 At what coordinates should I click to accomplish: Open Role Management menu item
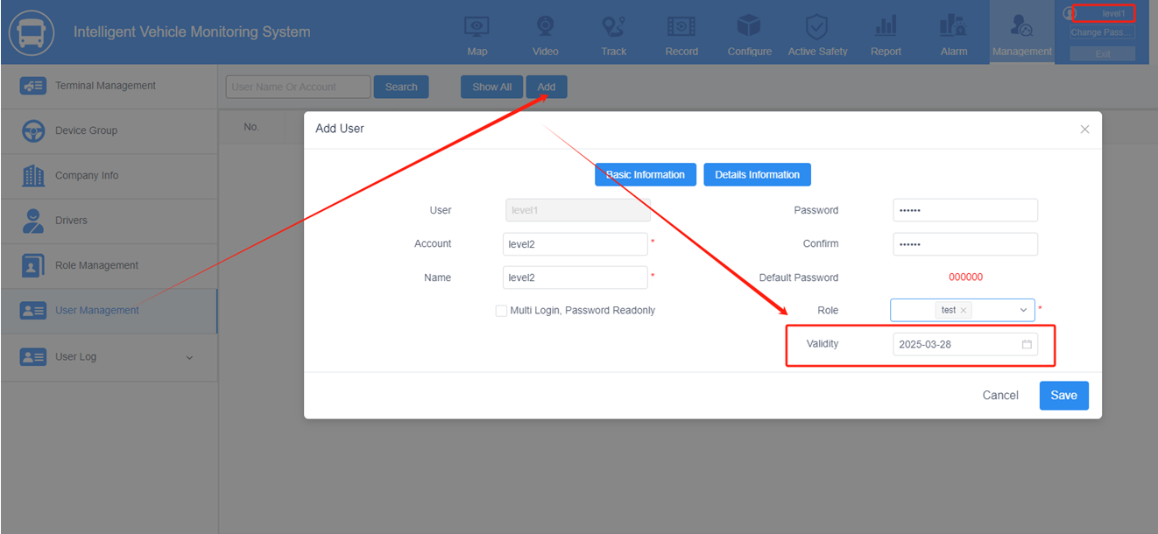pyautogui.click(x=109, y=266)
